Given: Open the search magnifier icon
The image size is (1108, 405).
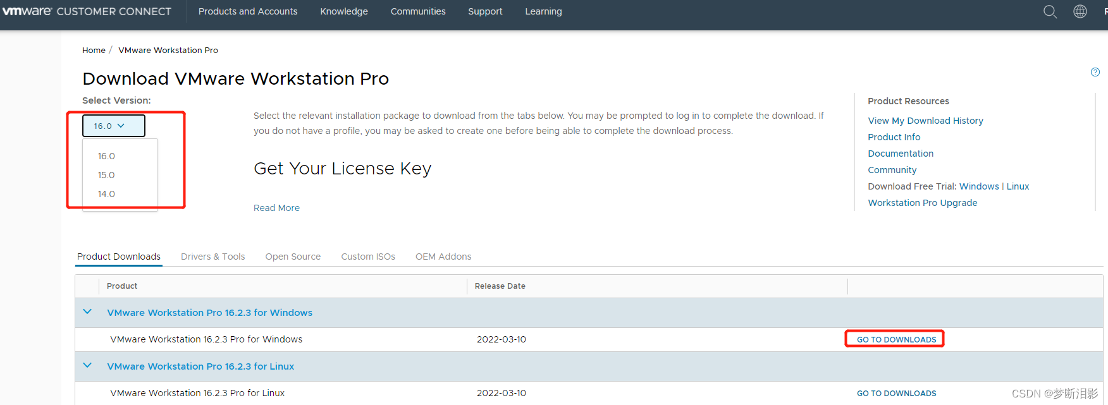Looking at the screenshot, I should [x=1050, y=11].
